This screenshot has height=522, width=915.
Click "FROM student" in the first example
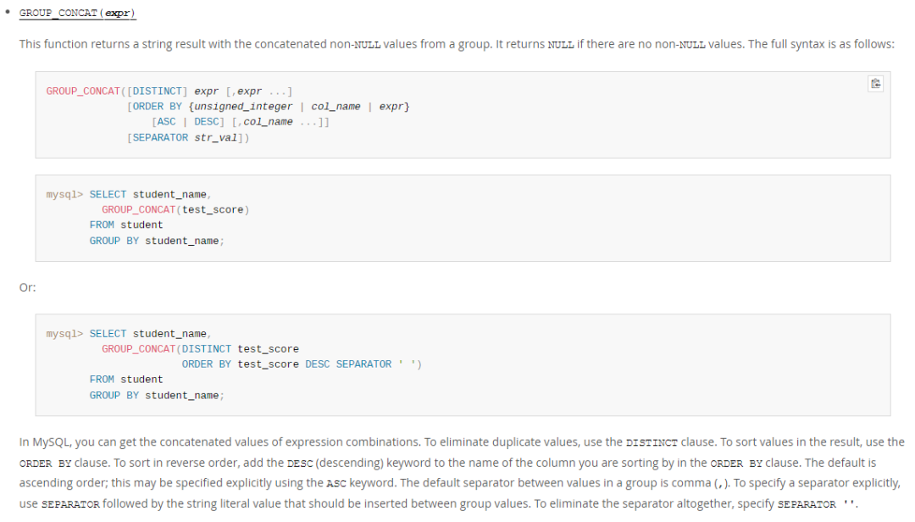pos(126,225)
